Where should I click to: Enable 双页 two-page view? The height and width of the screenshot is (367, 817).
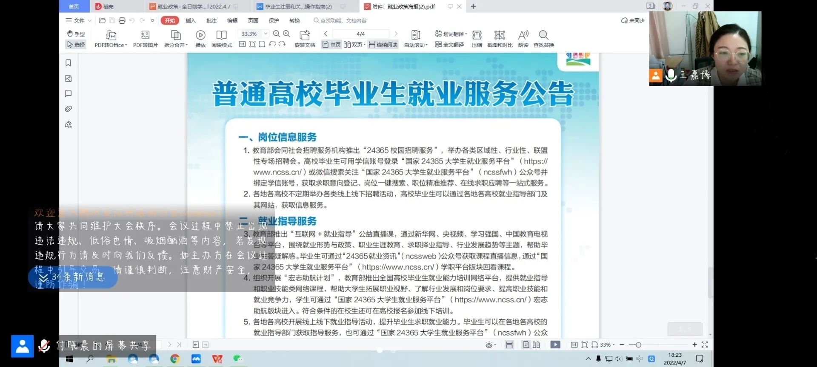tap(354, 45)
